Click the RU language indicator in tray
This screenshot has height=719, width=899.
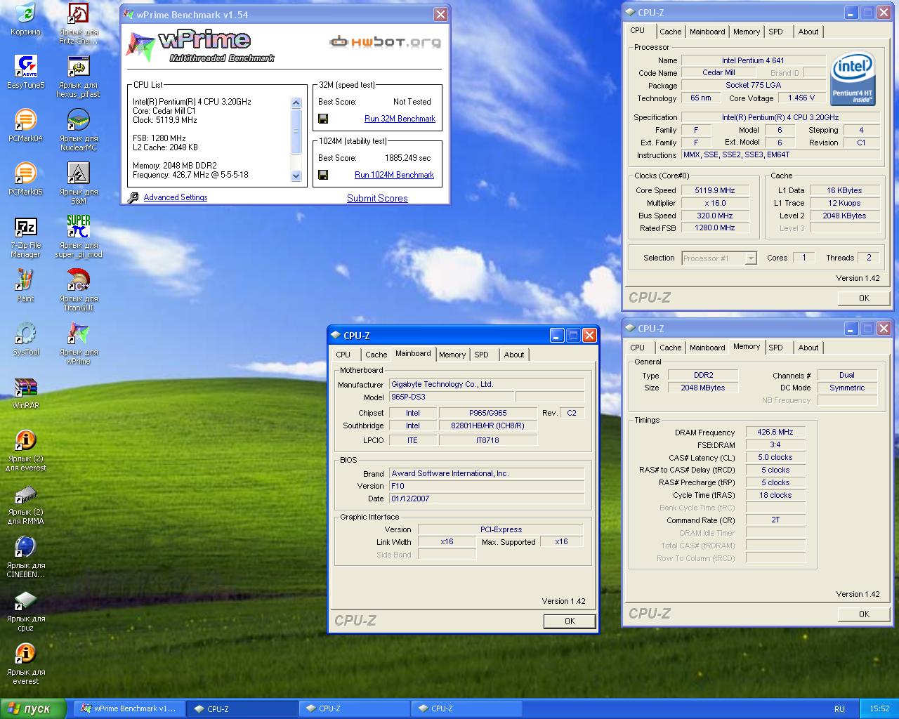tap(839, 709)
